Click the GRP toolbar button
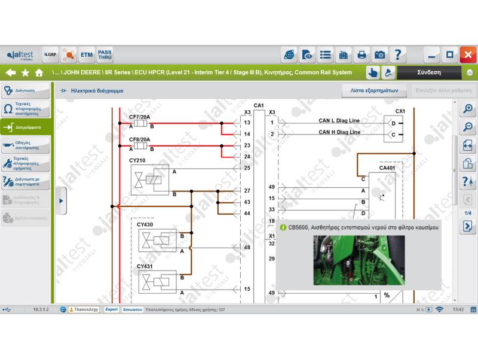Image resolution: width=478 pixels, height=359 pixels. pyautogui.click(x=50, y=55)
